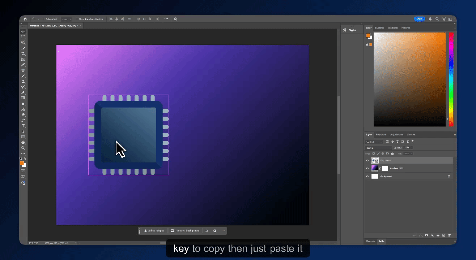Select the Eraser tool
The image size is (476, 260).
pyautogui.click(x=23, y=92)
